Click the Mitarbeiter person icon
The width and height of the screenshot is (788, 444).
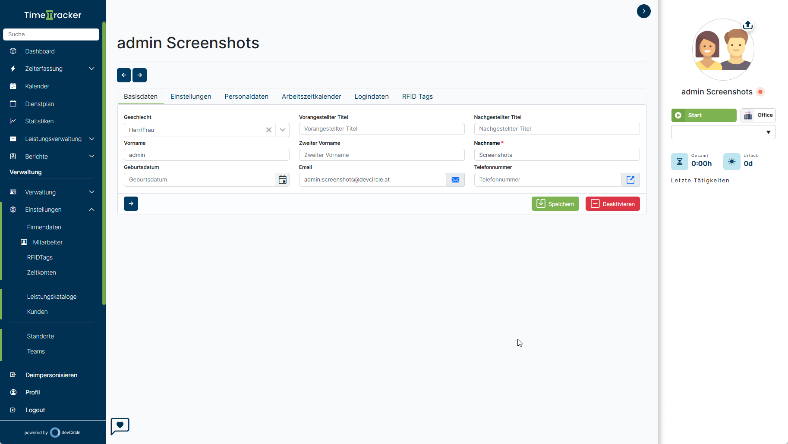(24, 242)
